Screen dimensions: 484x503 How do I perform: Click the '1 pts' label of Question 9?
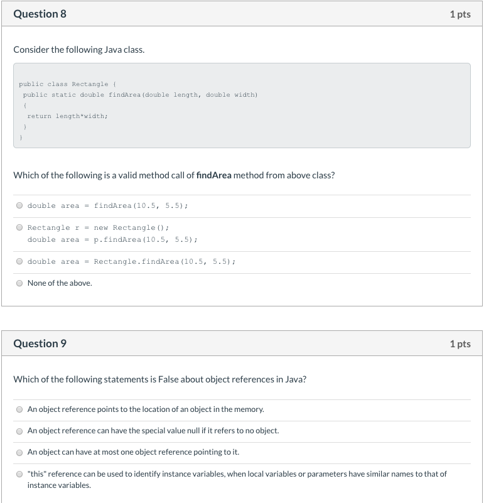click(460, 344)
